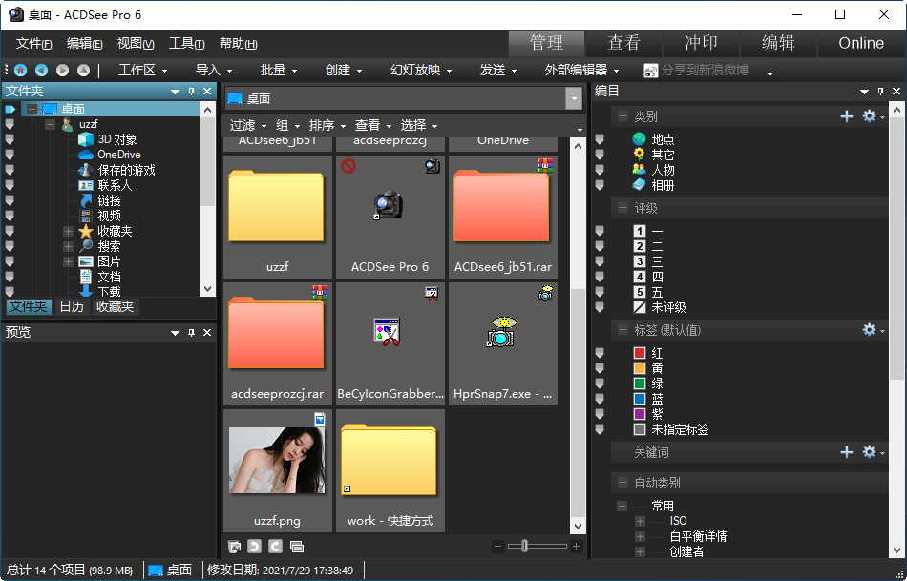Click rotate left icon in bottom toolbar

point(255,547)
